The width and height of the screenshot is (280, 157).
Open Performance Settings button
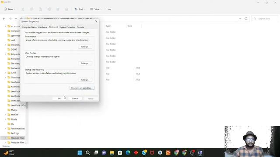[85, 47]
